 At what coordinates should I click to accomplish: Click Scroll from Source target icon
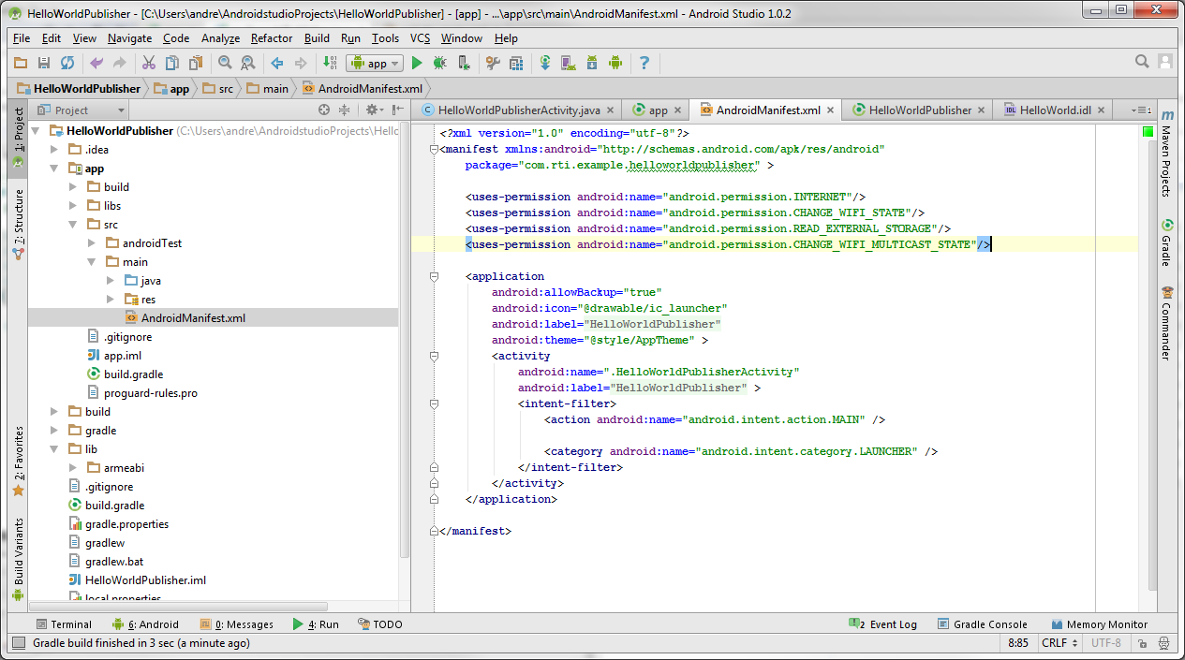click(x=324, y=110)
